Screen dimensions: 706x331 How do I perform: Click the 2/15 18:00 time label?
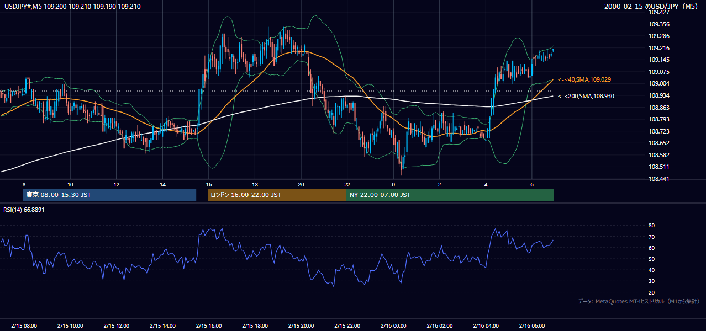click(255, 326)
